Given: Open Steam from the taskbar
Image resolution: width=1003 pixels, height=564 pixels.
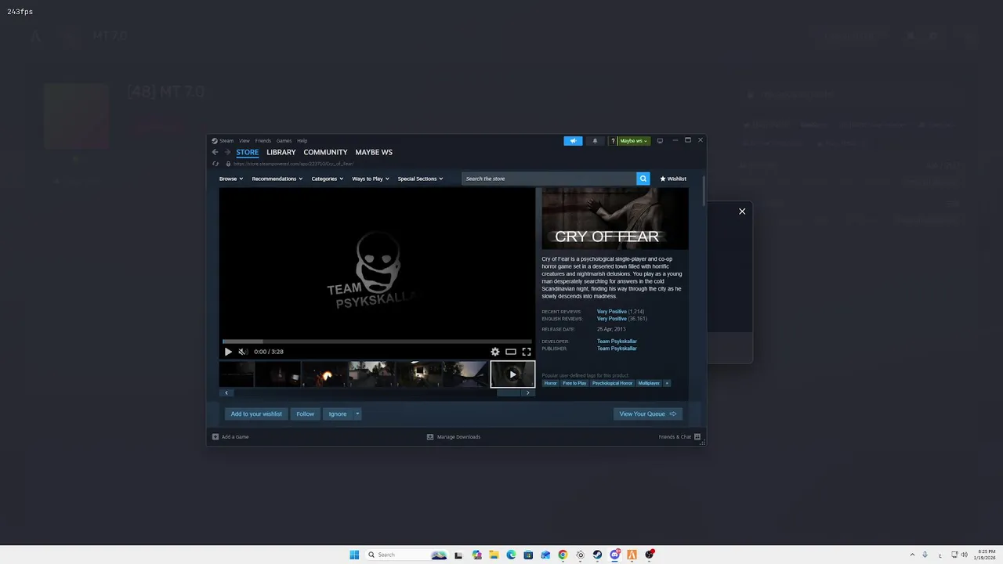Looking at the screenshot, I should [x=597, y=555].
